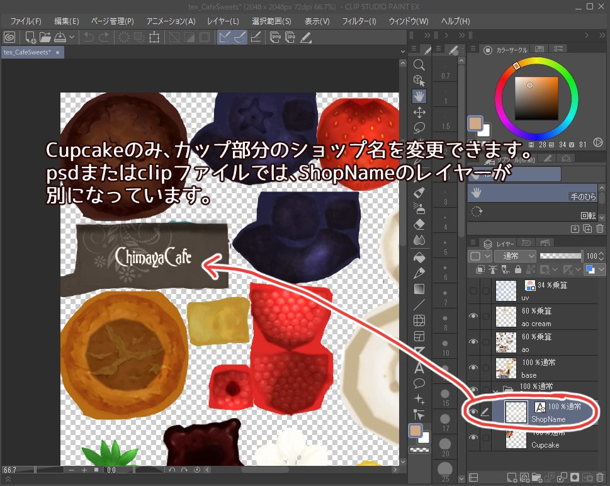This screenshot has height=486, width=610.
Task: Open the Layer panel hamburger menu
Action: (473, 242)
